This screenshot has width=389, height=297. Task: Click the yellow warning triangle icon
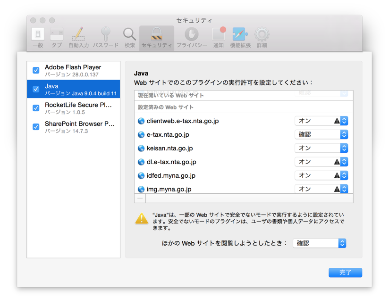(x=142, y=218)
